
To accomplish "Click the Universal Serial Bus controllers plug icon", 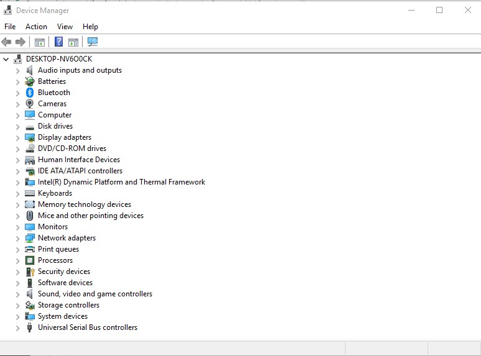I will [x=30, y=327].
